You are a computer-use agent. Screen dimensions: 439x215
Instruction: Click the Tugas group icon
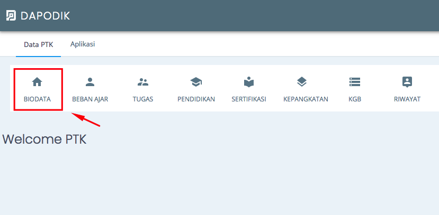(143, 82)
